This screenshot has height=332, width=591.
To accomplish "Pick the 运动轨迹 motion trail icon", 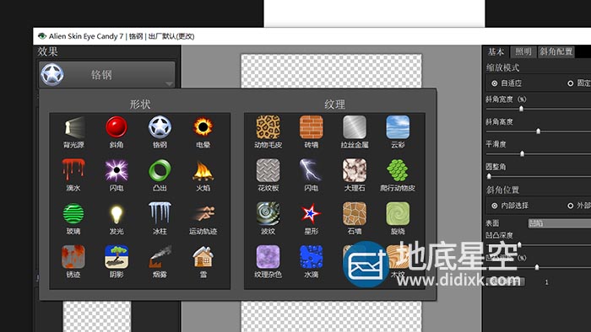I will coord(203,214).
